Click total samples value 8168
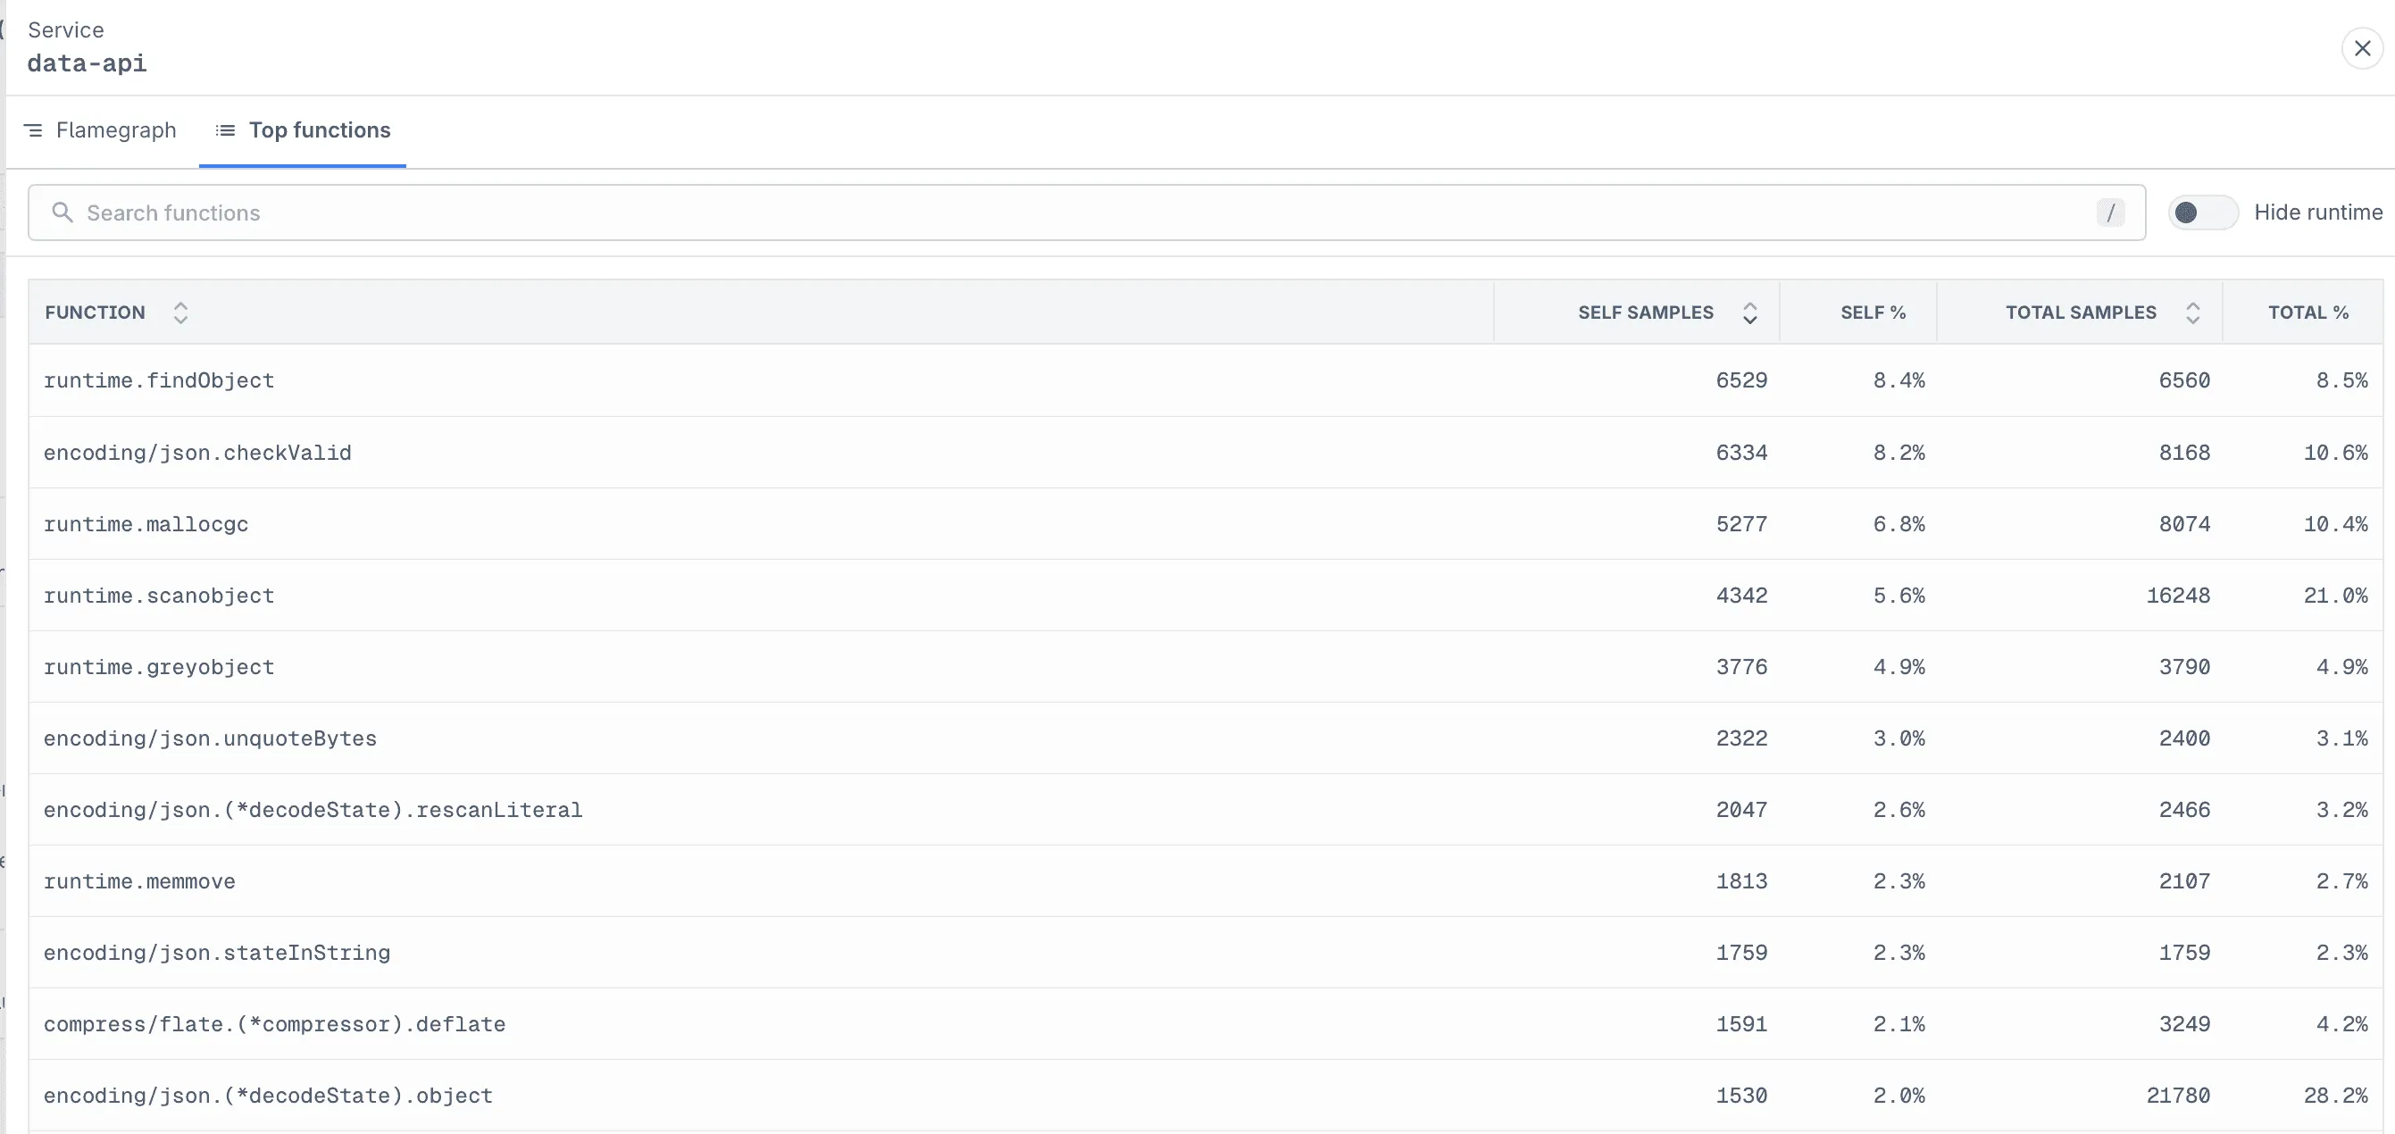 [2184, 453]
